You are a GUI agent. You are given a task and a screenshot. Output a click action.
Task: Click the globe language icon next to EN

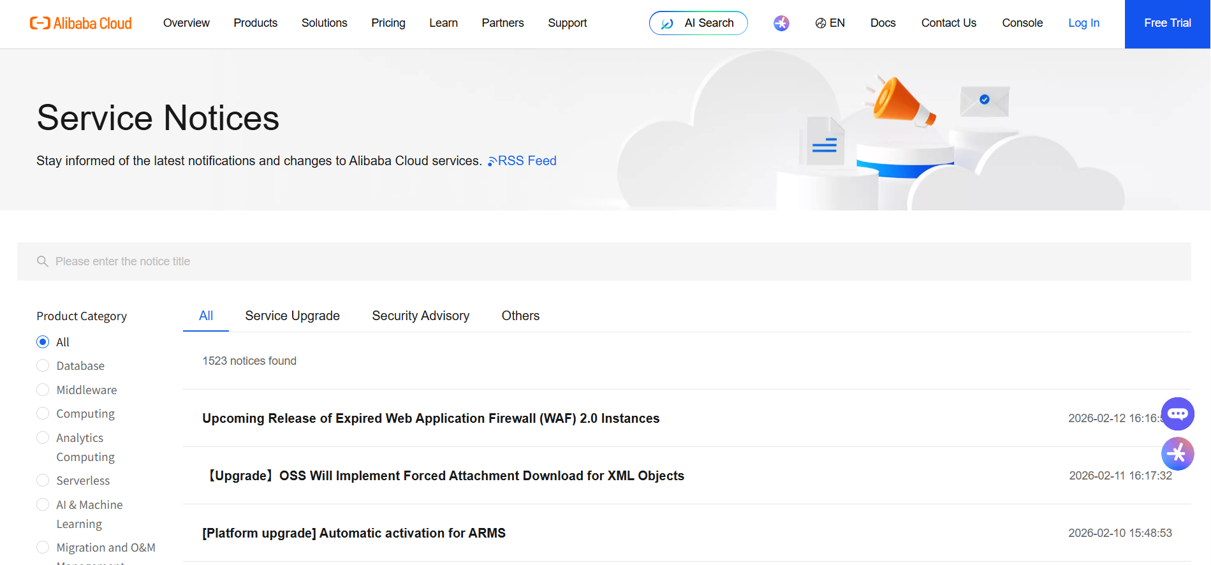(x=820, y=24)
